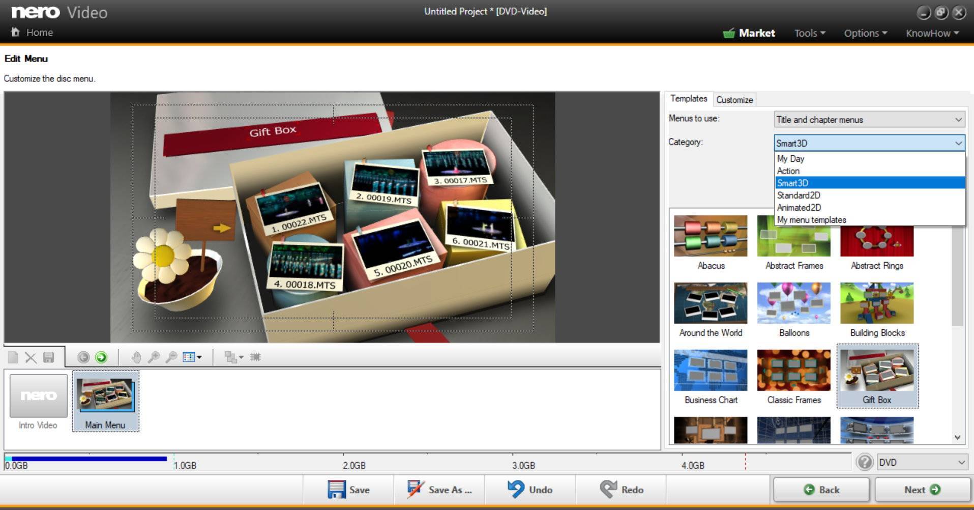
Task: Select Animated2D in the category list
Action: click(x=799, y=208)
